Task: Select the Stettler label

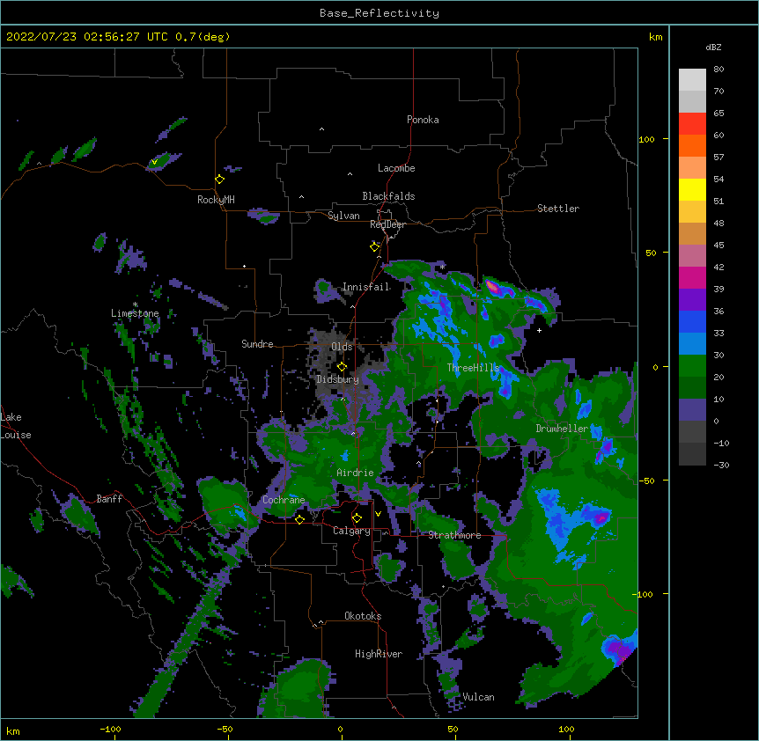Action: click(x=558, y=209)
